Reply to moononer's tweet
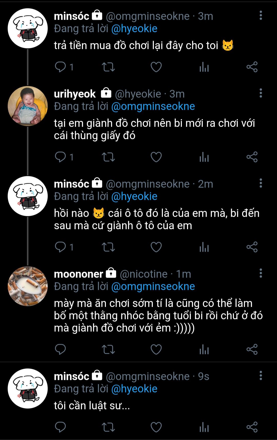The width and height of the screenshot is (277, 440). coord(61,349)
